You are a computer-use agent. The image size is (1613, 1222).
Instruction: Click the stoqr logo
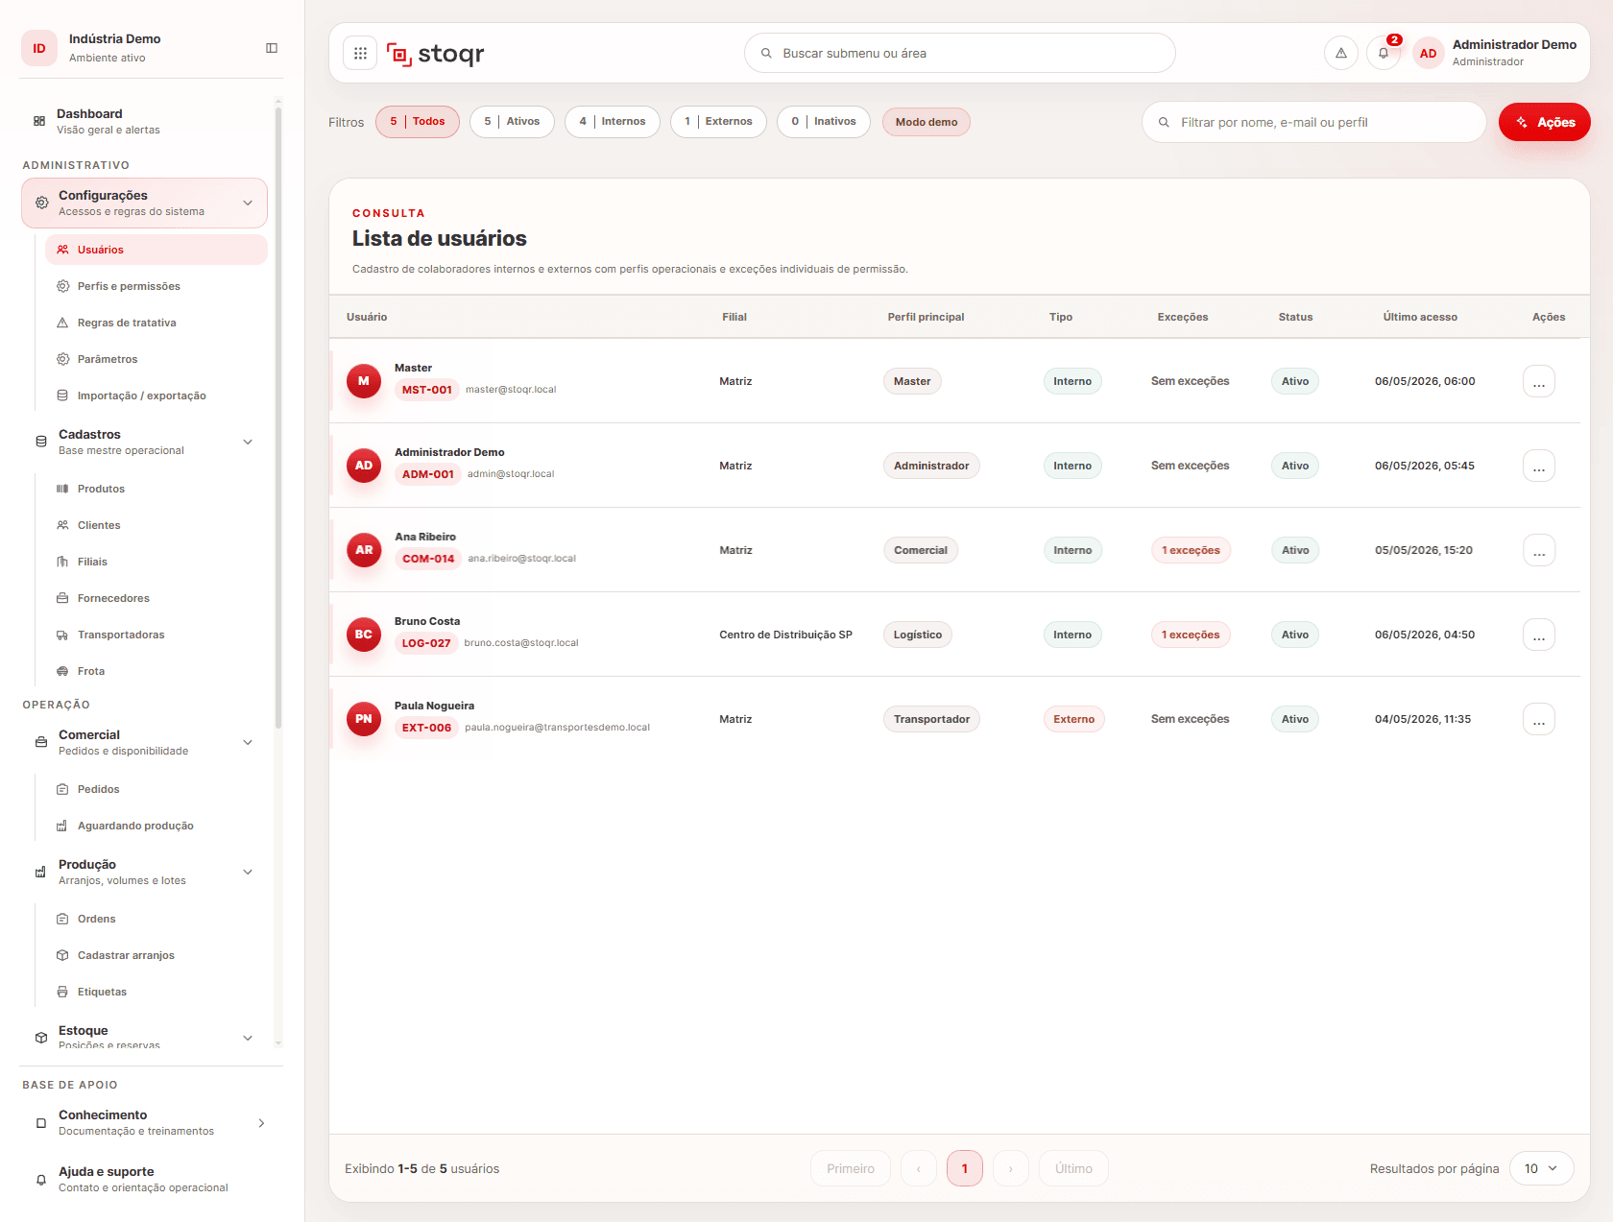[x=435, y=54]
